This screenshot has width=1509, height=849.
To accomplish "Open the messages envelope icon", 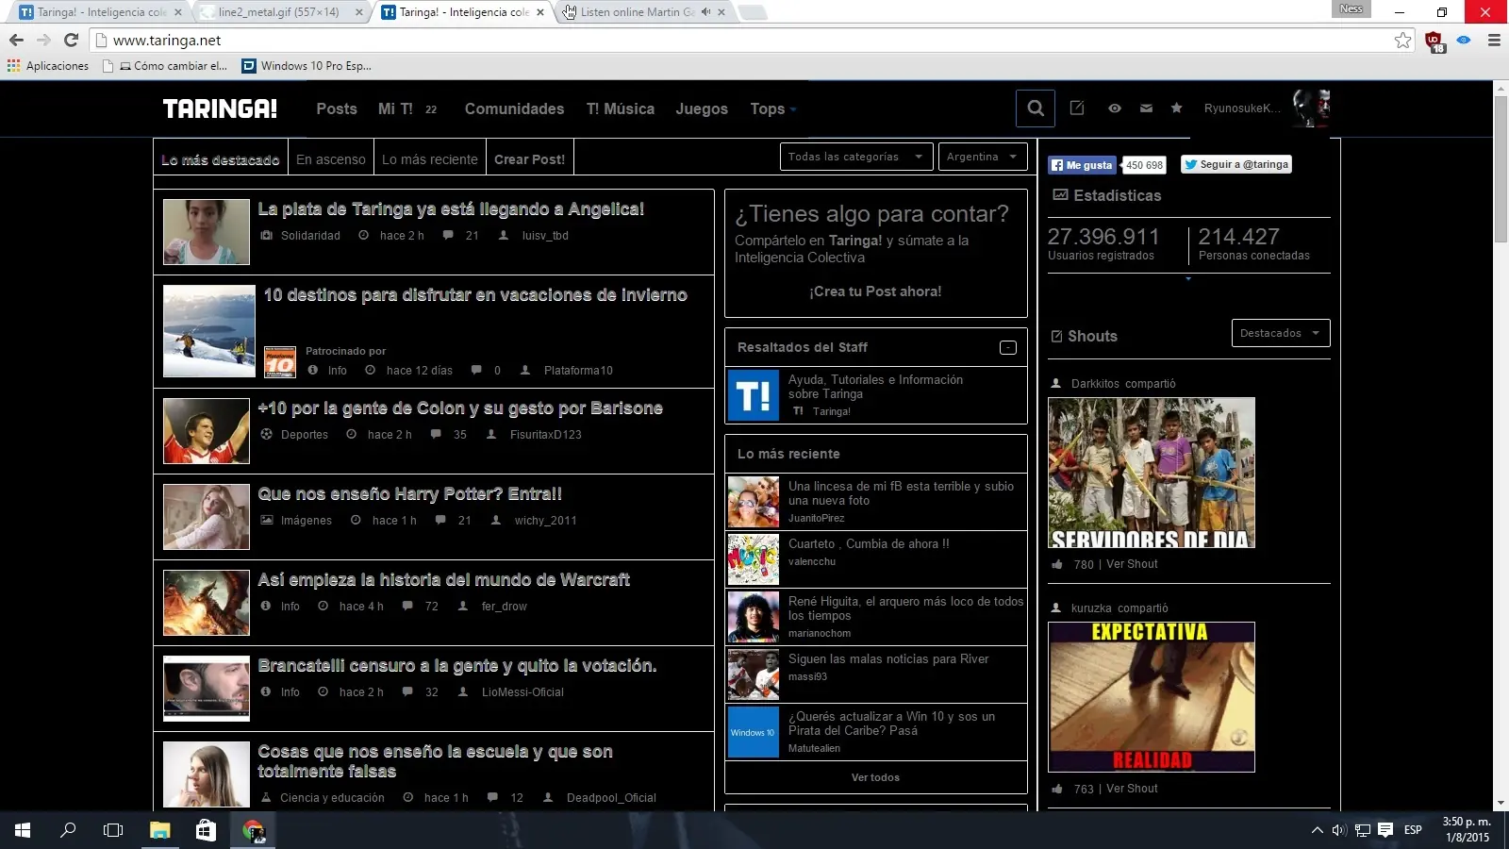I will pos(1146,108).
